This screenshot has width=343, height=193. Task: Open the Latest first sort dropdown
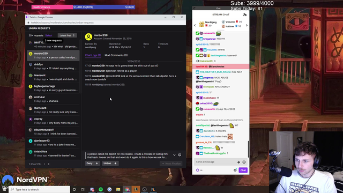click(67, 35)
